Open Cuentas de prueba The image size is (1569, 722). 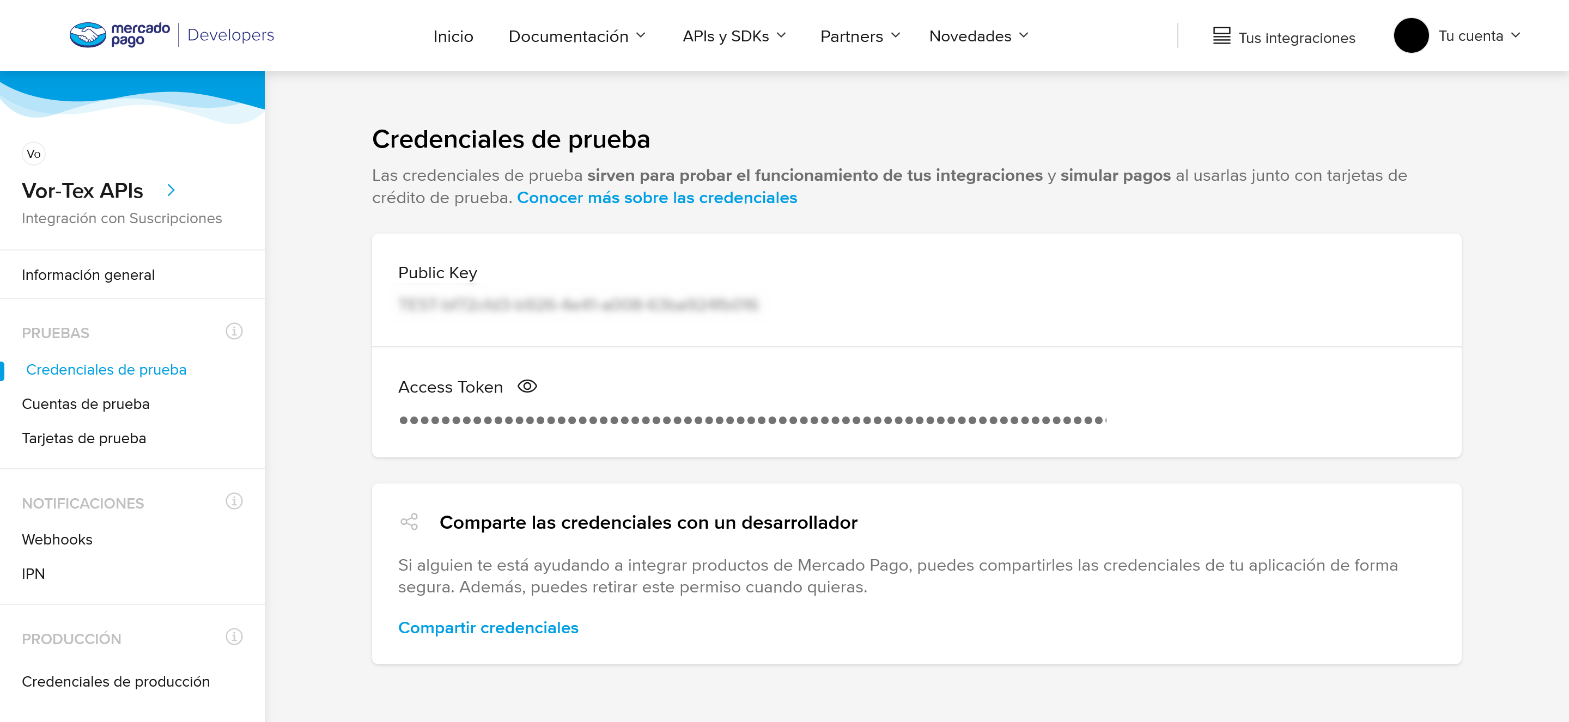[86, 403]
